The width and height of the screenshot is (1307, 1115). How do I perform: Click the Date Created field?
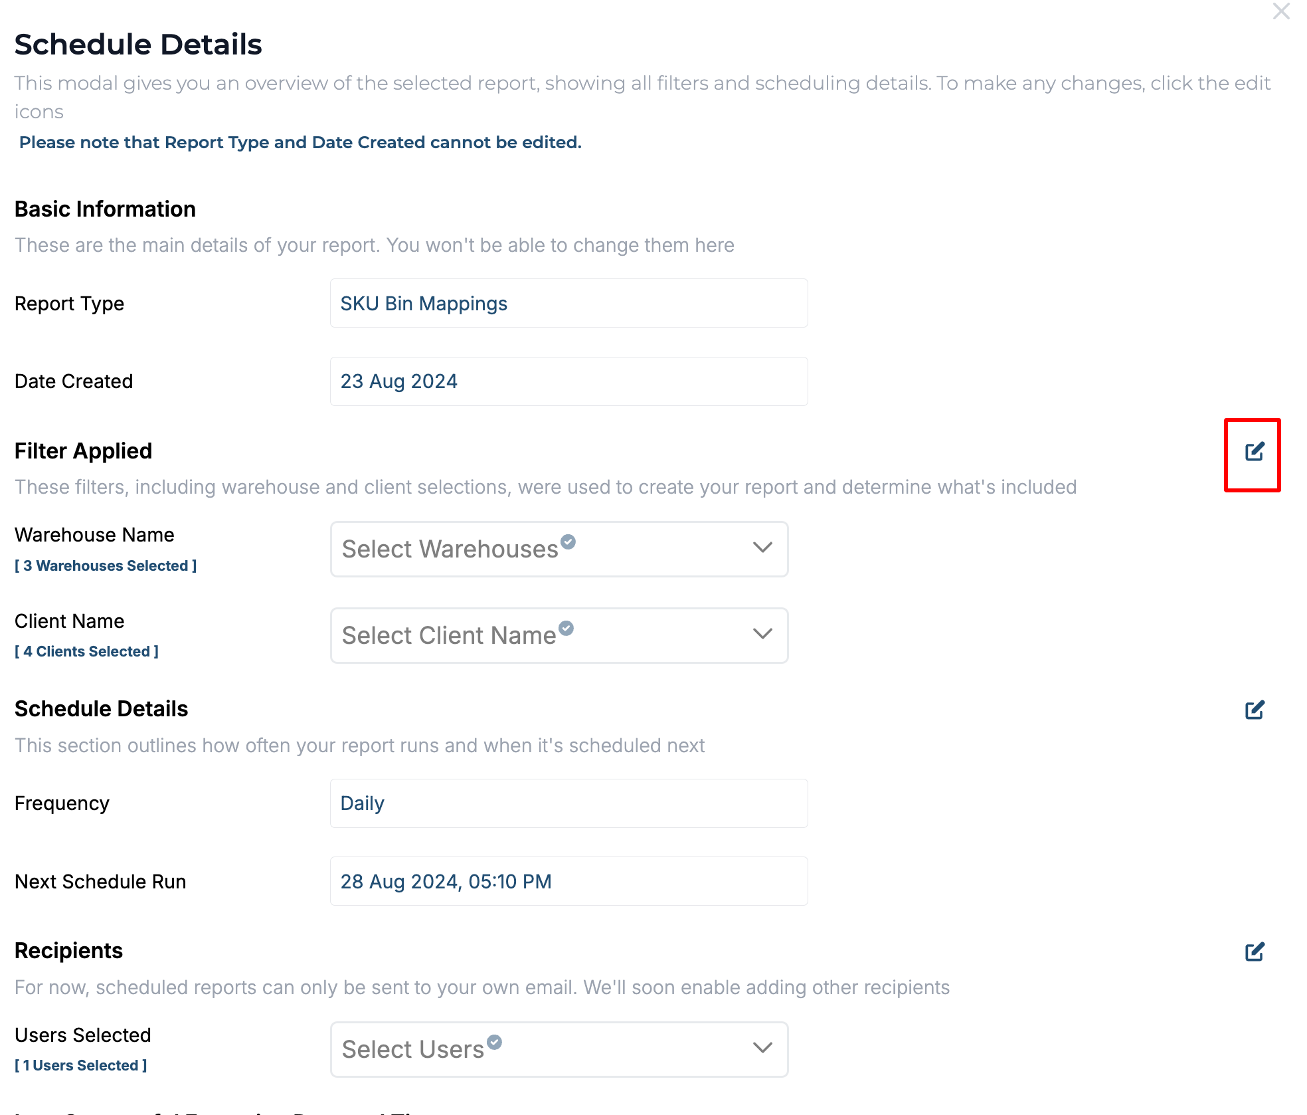(568, 381)
